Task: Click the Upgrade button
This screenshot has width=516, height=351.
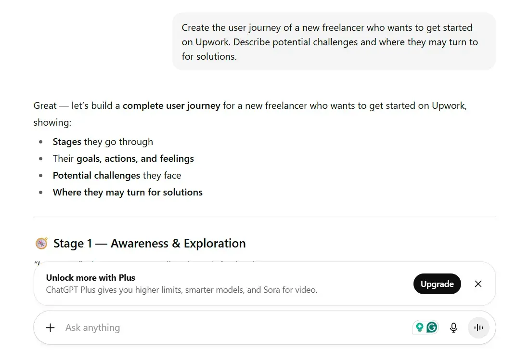Action: pyautogui.click(x=437, y=284)
